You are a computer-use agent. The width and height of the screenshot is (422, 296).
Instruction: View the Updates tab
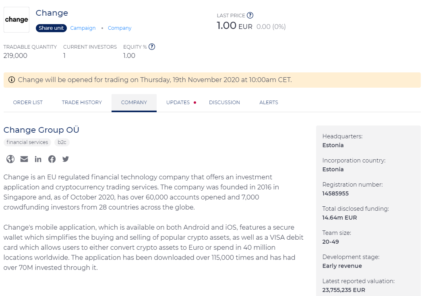[x=178, y=103]
